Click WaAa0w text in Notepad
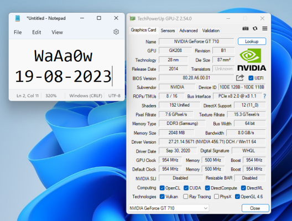This screenshot has height=221, width=292. click(x=63, y=56)
